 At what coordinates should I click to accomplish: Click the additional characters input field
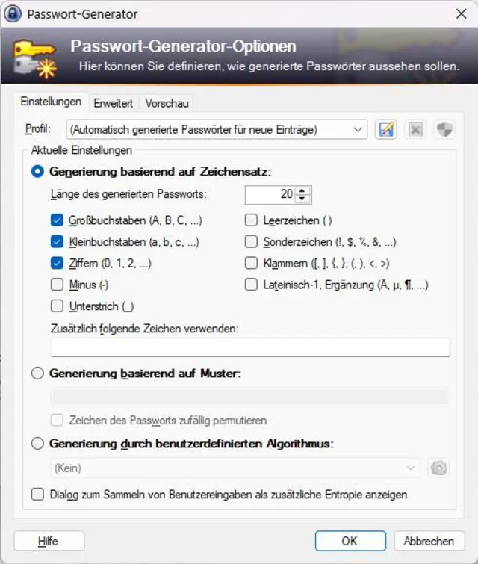tap(250, 347)
